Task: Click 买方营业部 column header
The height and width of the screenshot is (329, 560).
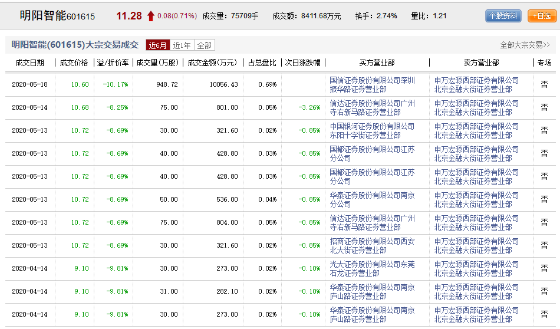Action: pyautogui.click(x=377, y=63)
